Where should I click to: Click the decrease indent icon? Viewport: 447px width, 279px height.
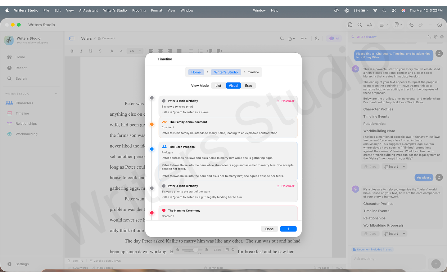pos(219,51)
